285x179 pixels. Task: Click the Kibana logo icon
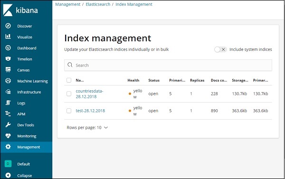click(8, 10)
